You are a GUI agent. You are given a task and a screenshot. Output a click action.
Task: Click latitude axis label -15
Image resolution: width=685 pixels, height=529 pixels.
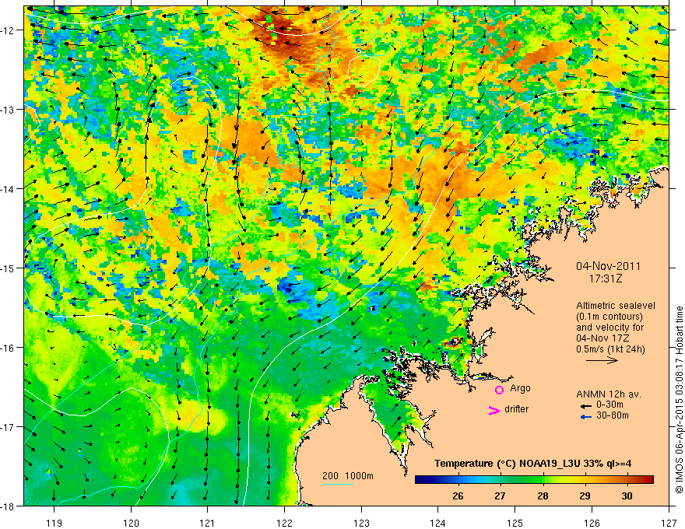pos(9,268)
